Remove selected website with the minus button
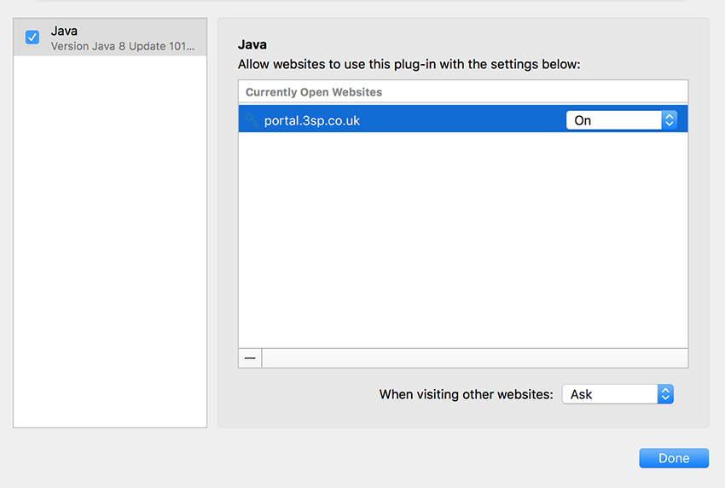 pyautogui.click(x=250, y=358)
